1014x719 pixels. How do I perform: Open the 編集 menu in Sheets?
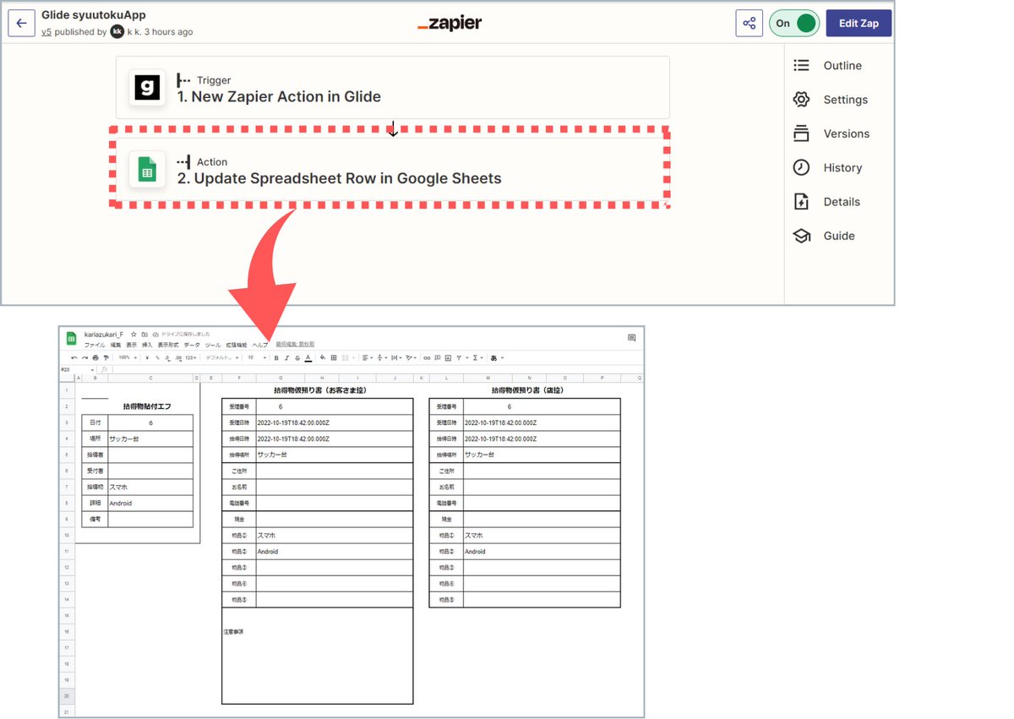click(116, 345)
